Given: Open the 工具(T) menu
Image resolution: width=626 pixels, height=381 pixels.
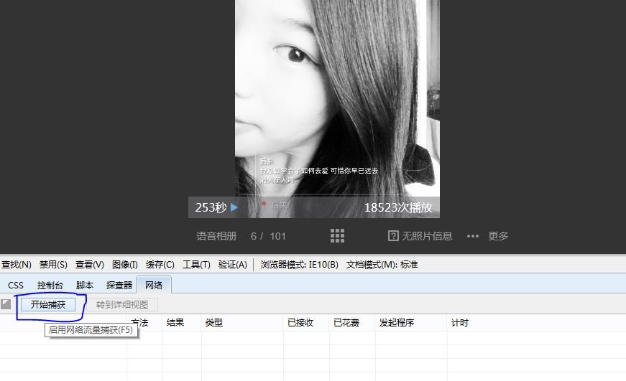Looking at the screenshot, I should (196, 265).
